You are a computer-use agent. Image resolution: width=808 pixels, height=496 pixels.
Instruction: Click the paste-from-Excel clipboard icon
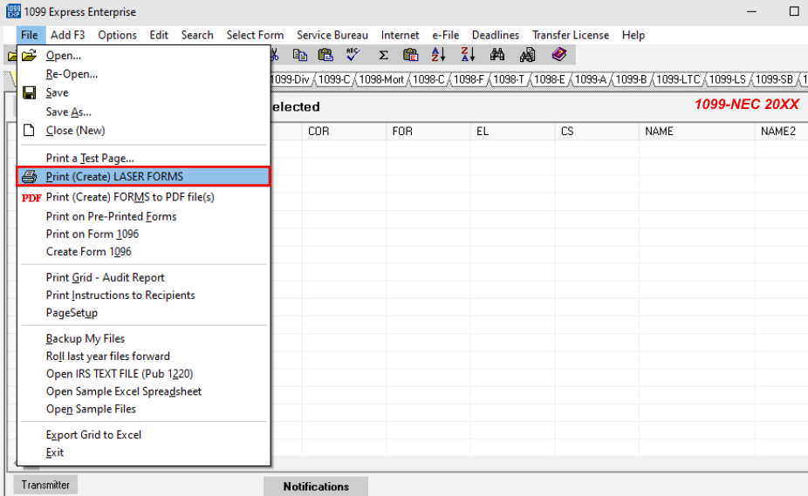coord(411,55)
